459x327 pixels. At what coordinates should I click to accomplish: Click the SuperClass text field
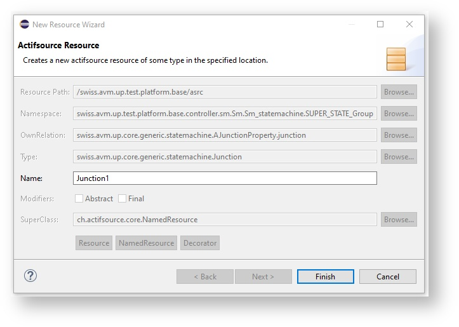[225, 220]
